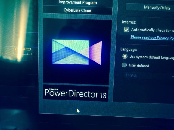This screenshot has height=130, width=174.
Task: Click the Internet: section label
Action: (x=129, y=22)
